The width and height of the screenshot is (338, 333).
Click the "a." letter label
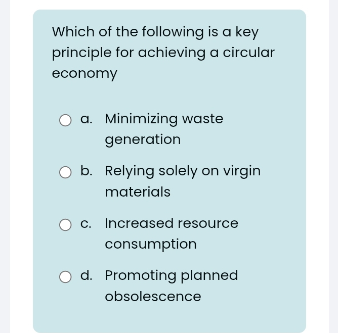click(87, 119)
